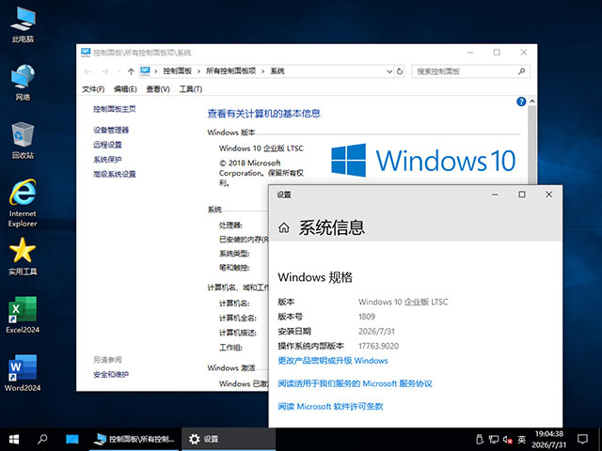
Task: Open the 网络 desktop icon
Action: pos(23,83)
